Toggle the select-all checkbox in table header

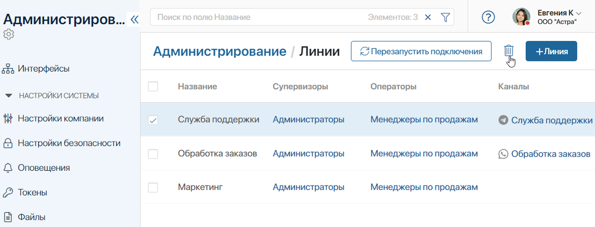point(153,86)
